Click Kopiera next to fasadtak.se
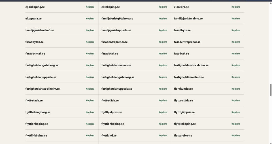 click(x=236, y=54)
